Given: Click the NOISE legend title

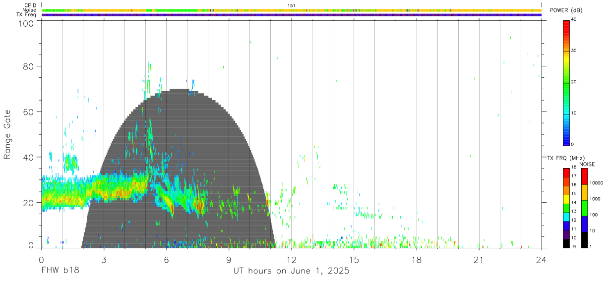Looking at the screenshot, I should 587,164.
